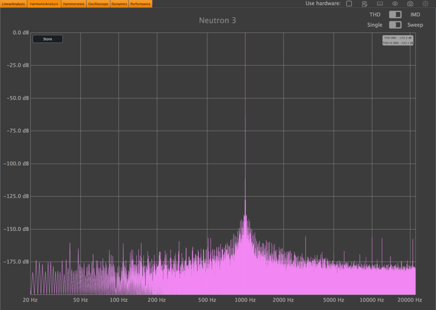Click the THD (SW) readout value
The height and width of the screenshot is (310, 436).
click(x=398, y=38)
